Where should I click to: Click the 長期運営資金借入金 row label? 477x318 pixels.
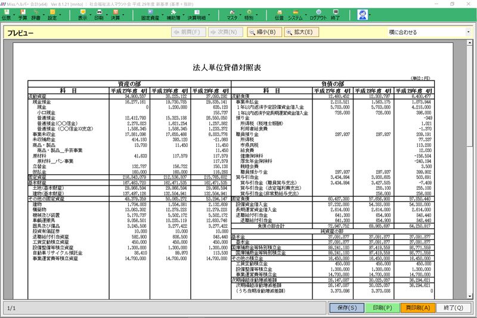click(x=256, y=209)
